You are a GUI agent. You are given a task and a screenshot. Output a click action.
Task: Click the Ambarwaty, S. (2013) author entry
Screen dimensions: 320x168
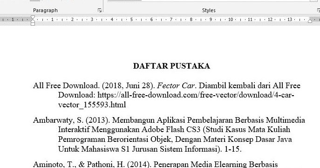(72, 120)
